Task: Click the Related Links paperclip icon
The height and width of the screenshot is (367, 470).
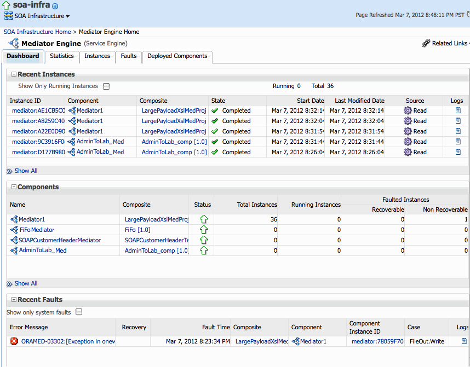Action: (425, 42)
